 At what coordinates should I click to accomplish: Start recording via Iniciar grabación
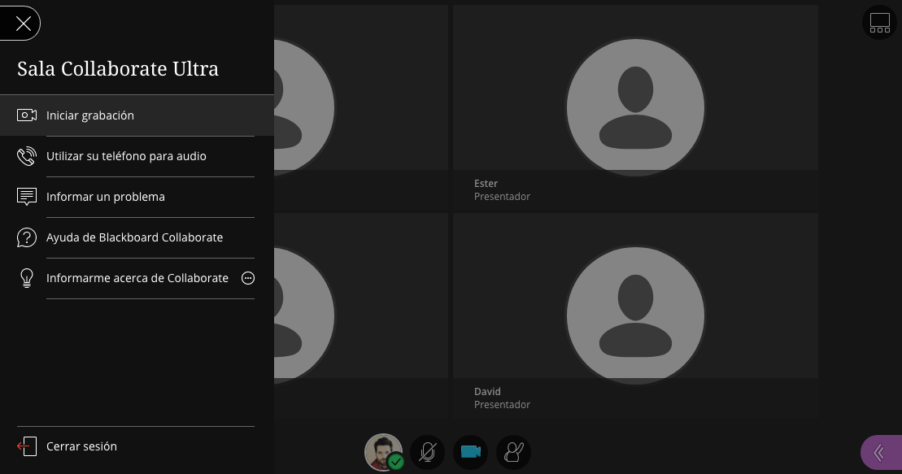click(x=137, y=115)
